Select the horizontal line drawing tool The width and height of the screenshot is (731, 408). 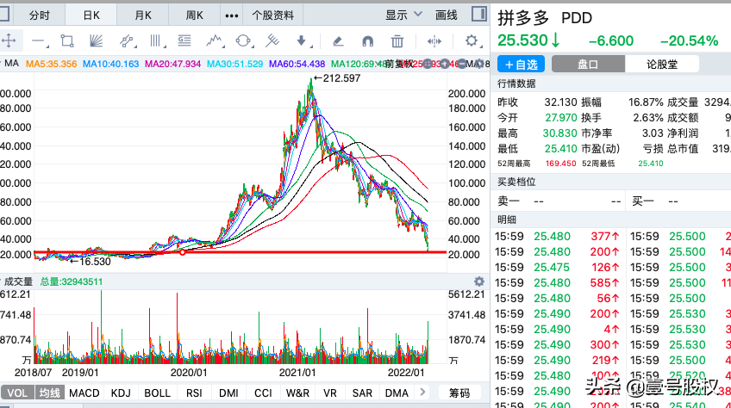[x=40, y=41]
